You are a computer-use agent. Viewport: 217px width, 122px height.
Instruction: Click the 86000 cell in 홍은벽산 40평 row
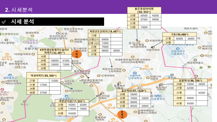tap(134, 102)
